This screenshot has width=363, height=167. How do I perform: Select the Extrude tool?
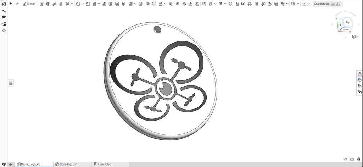pyautogui.click(x=41, y=4)
